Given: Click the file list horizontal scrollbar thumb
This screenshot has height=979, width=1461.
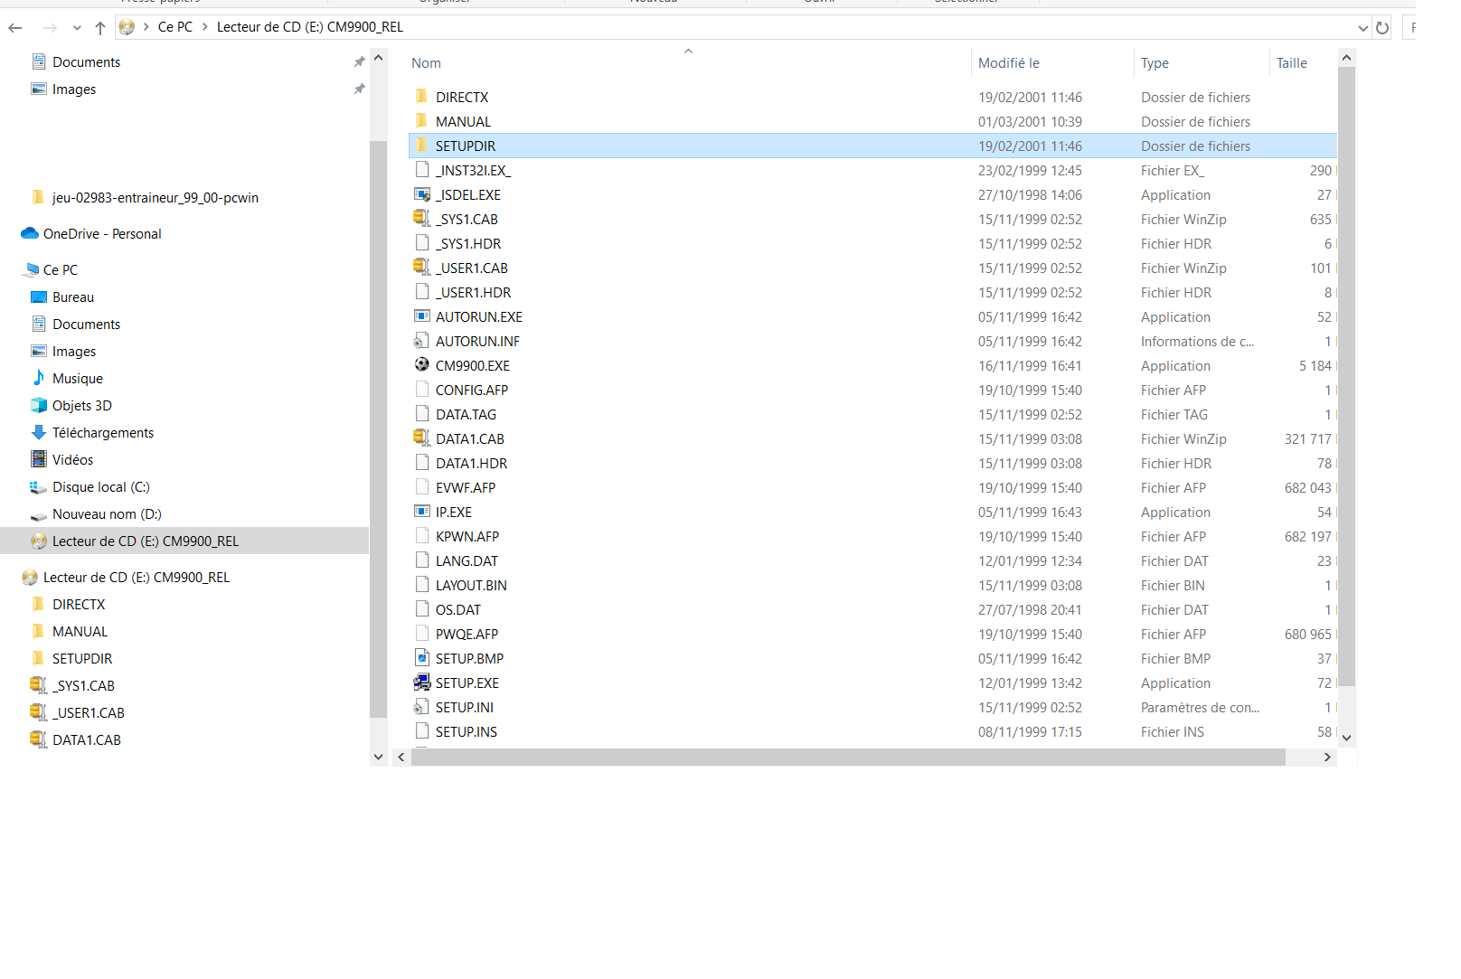Looking at the screenshot, I should (x=848, y=758).
